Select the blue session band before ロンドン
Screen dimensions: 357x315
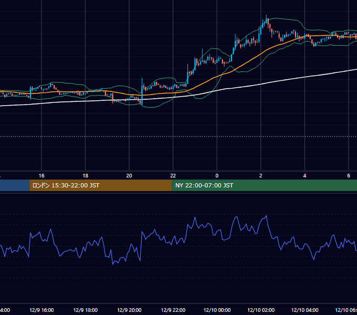pos(15,185)
